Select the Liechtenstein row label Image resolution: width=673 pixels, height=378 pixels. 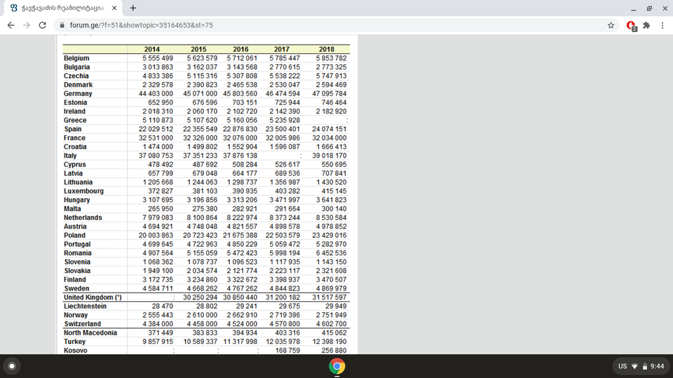[85, 306]
